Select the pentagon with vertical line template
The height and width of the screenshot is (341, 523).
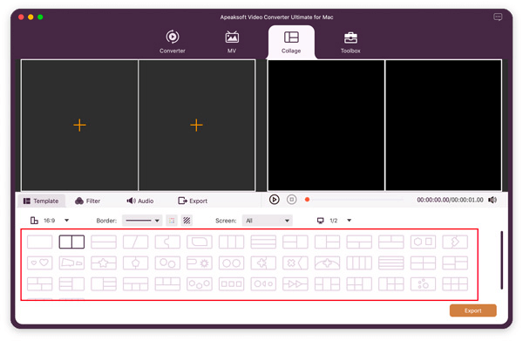(135, 263)
